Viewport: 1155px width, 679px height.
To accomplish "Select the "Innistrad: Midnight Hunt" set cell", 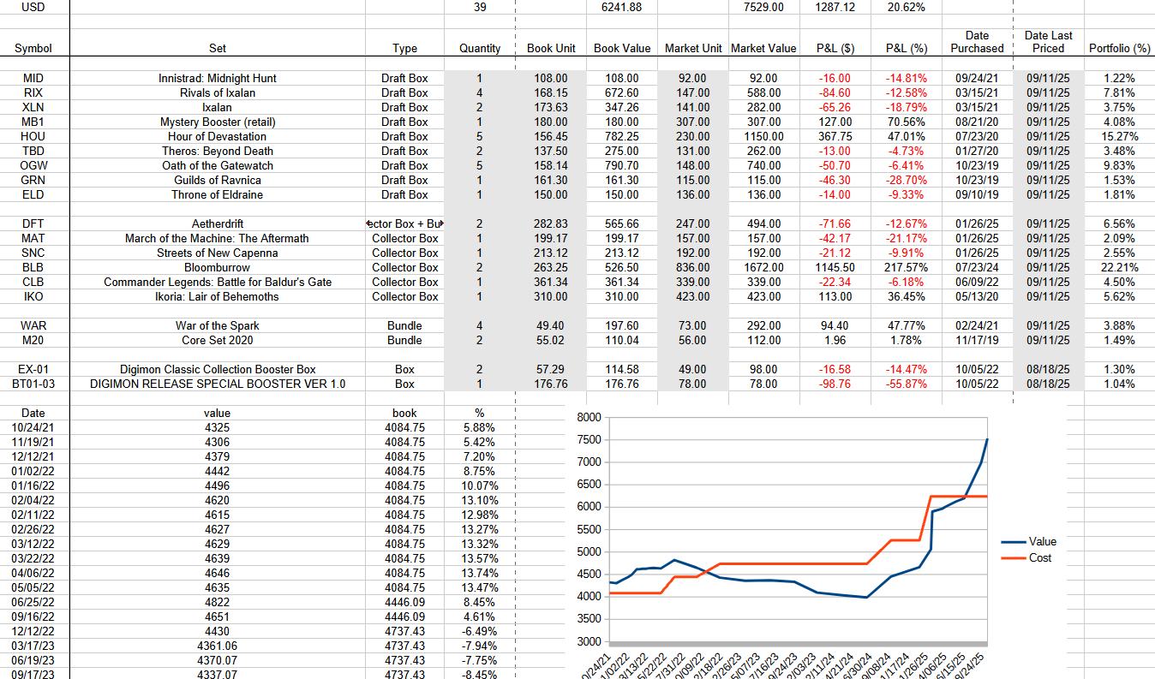I will 218,78.
